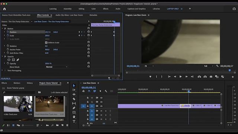Expand Time Remapping effect
The height and width of the screenshot is (134, 238).
tap(2, 70)
